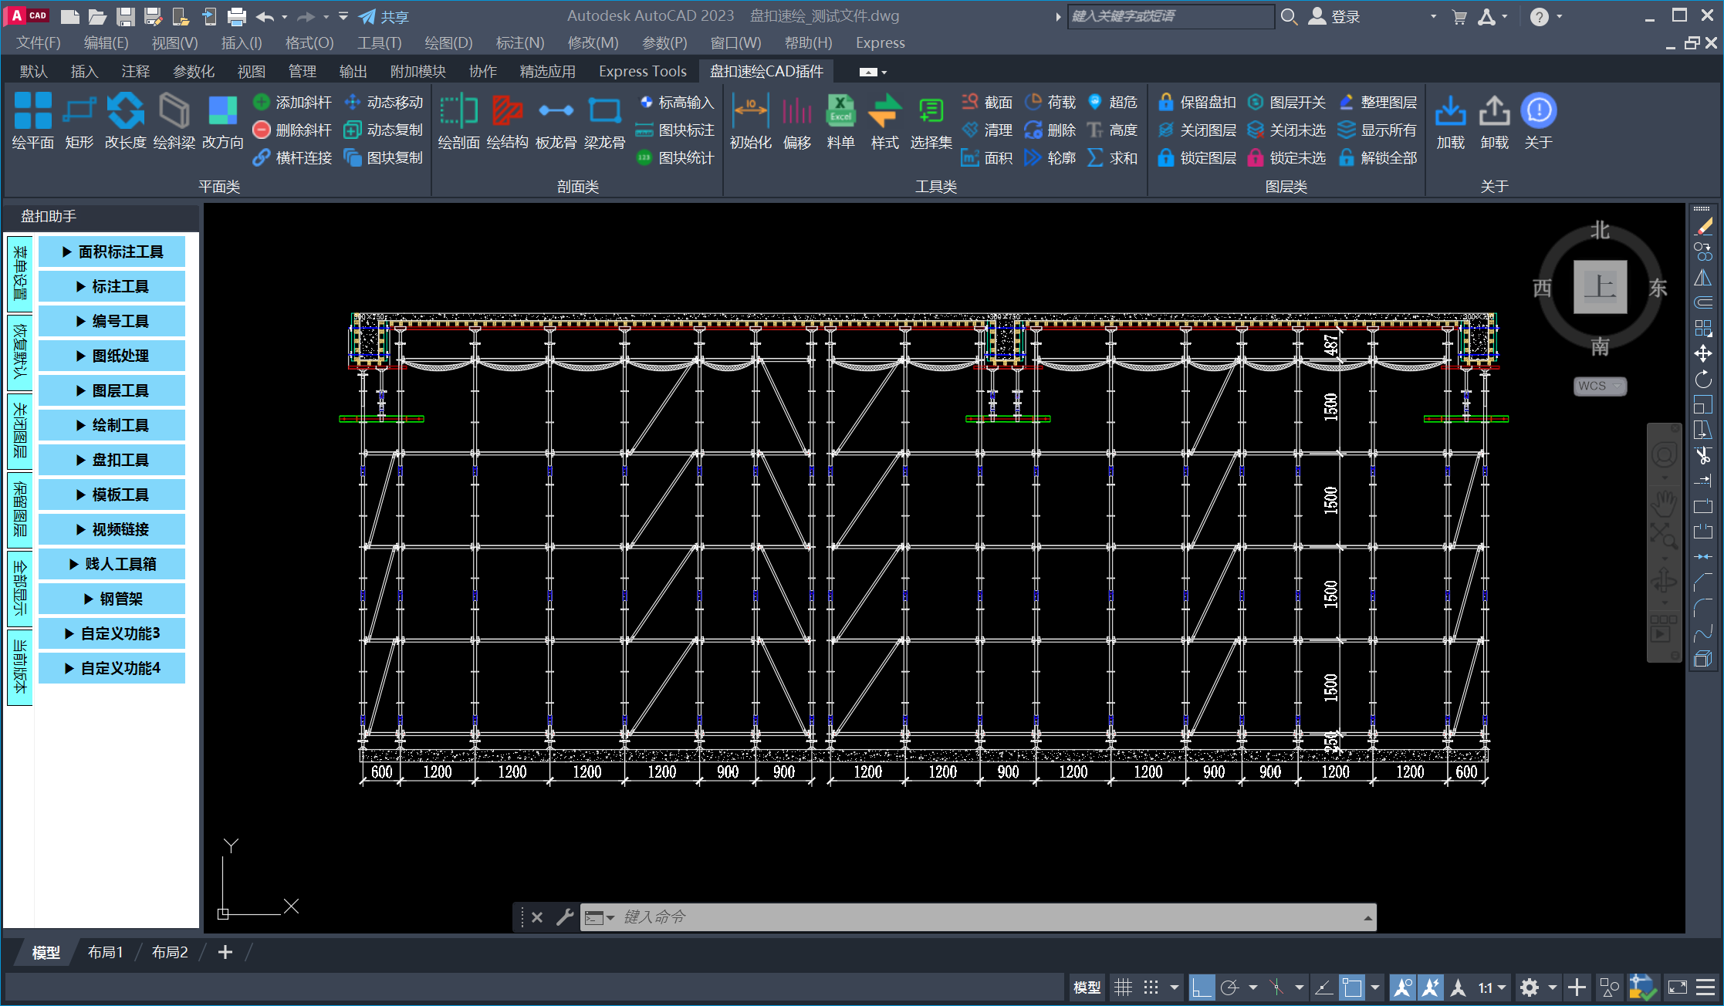
Task: Open the 1:1 annotation scale dropdown
Action: point(1492,987)
